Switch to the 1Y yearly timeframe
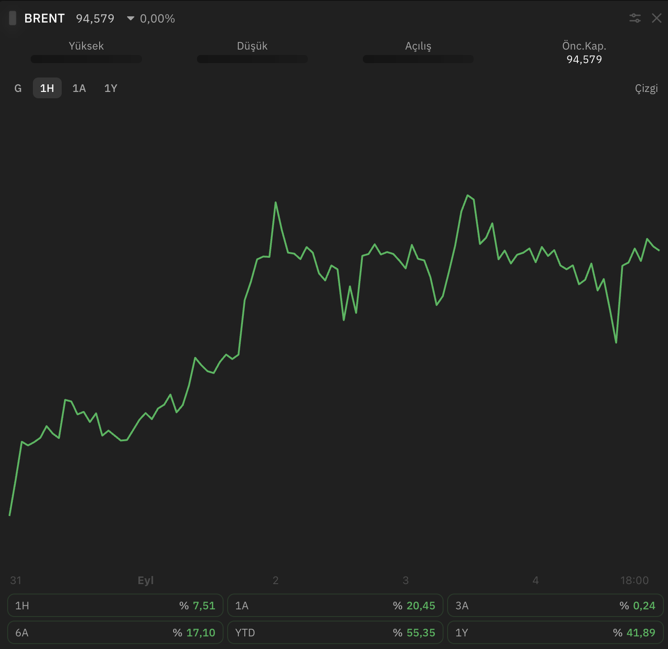The image size is (668, 649). coord(111,88)
